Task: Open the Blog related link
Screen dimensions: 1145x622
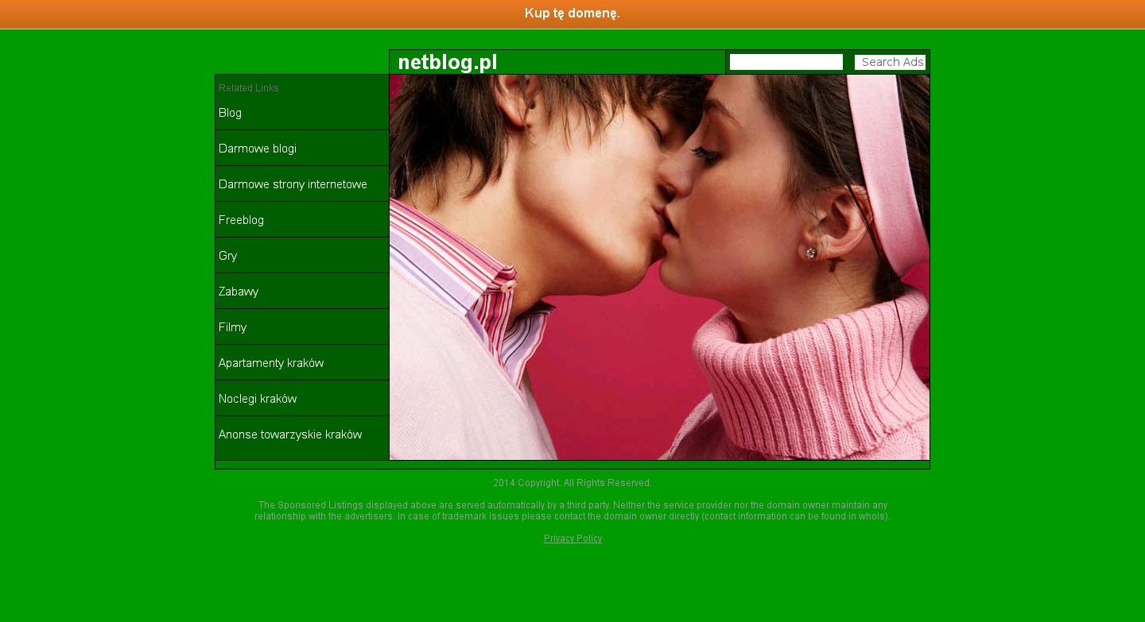Action: click(x=230, y=113)
